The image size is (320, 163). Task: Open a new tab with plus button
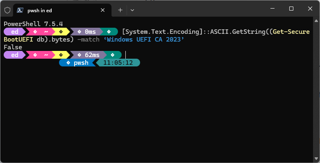click(x=120, y=10)
